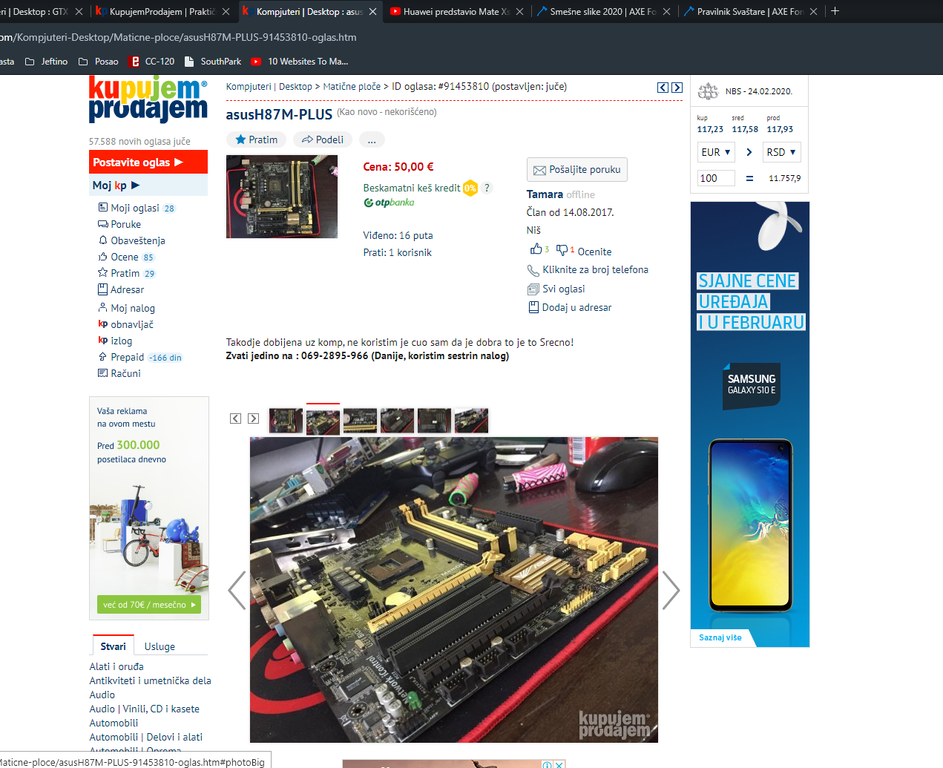This screenshot has width=943, height=768.
Task: Expand the three dots more options
Action: pyautogui.click(x=372, y=140)
